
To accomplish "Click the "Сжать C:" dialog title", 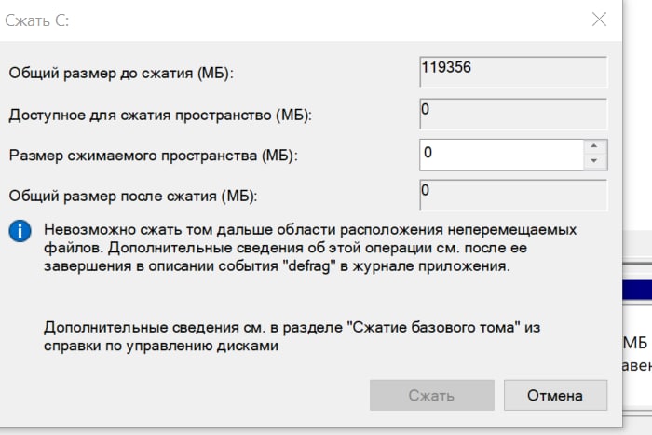I will [37, 20].
